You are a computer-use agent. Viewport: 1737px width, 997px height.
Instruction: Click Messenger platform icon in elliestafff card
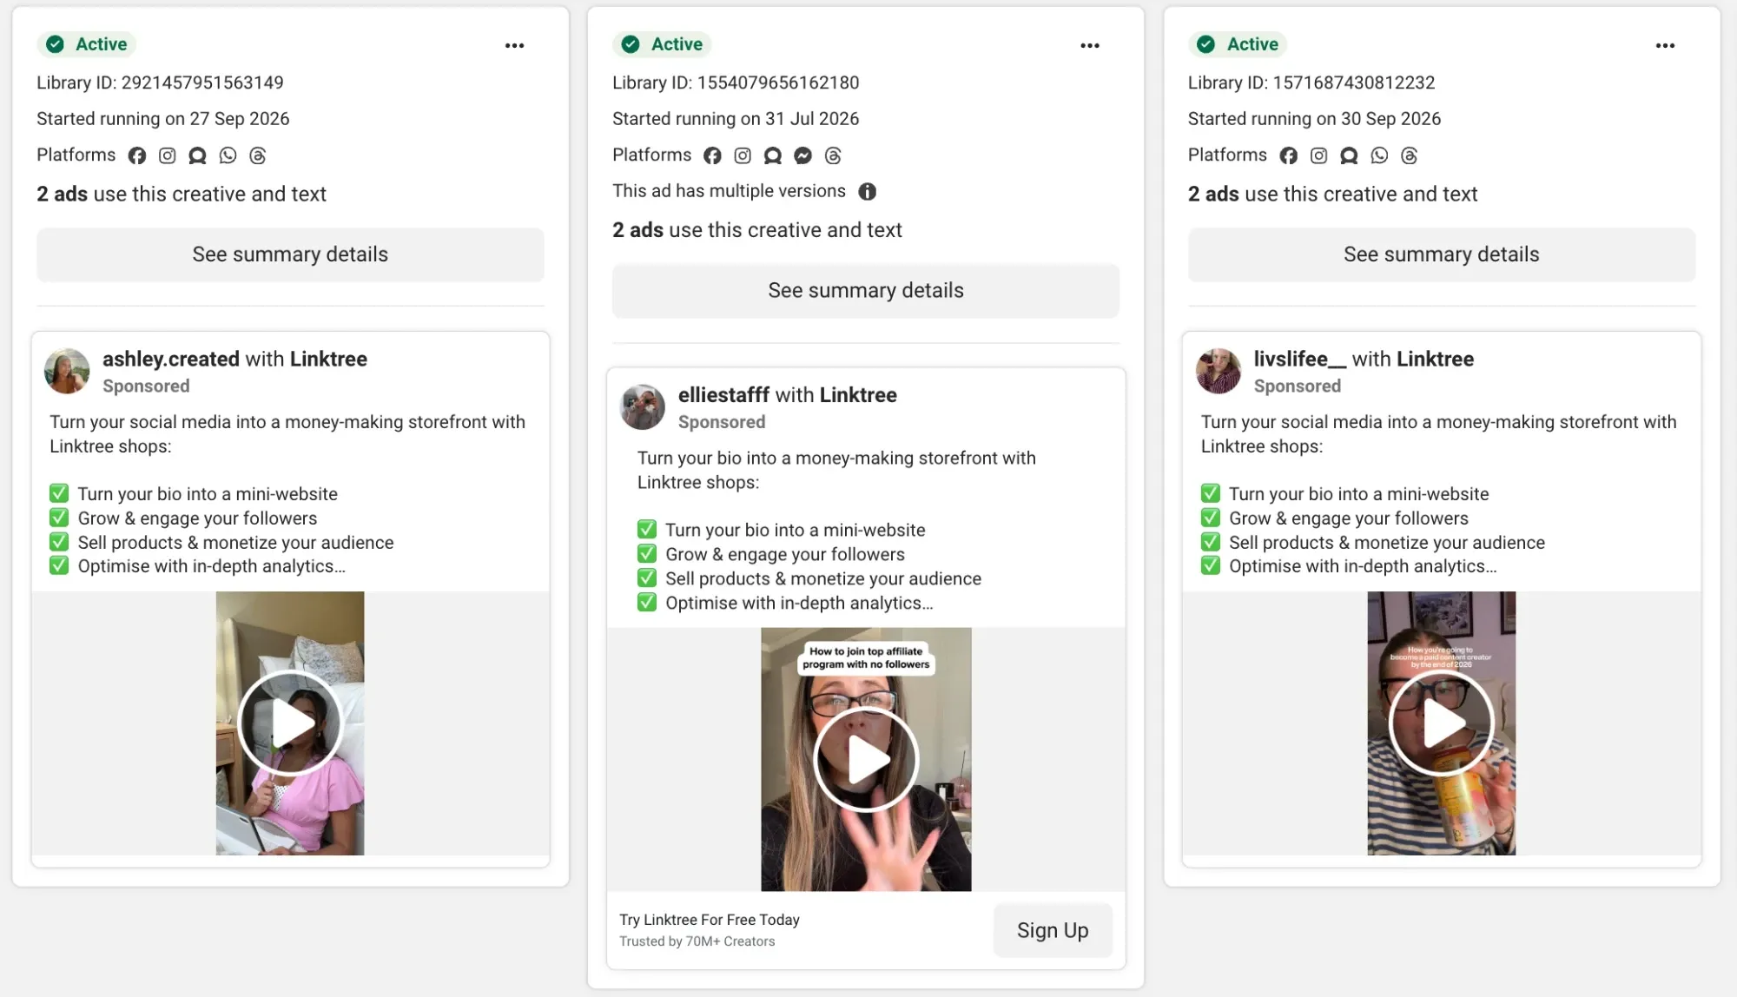coord(802,155)
